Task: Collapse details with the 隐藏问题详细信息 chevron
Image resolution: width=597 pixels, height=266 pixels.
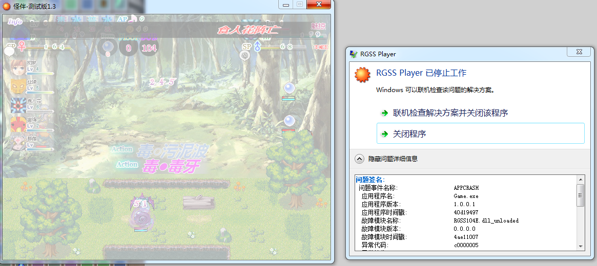Action: [x=359, y=159]
